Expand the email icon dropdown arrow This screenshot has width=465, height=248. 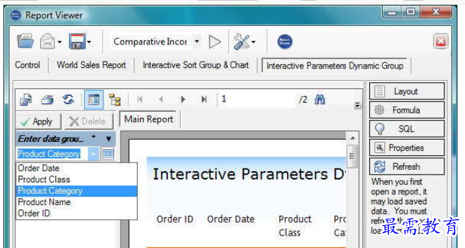[x=60, y=42]
